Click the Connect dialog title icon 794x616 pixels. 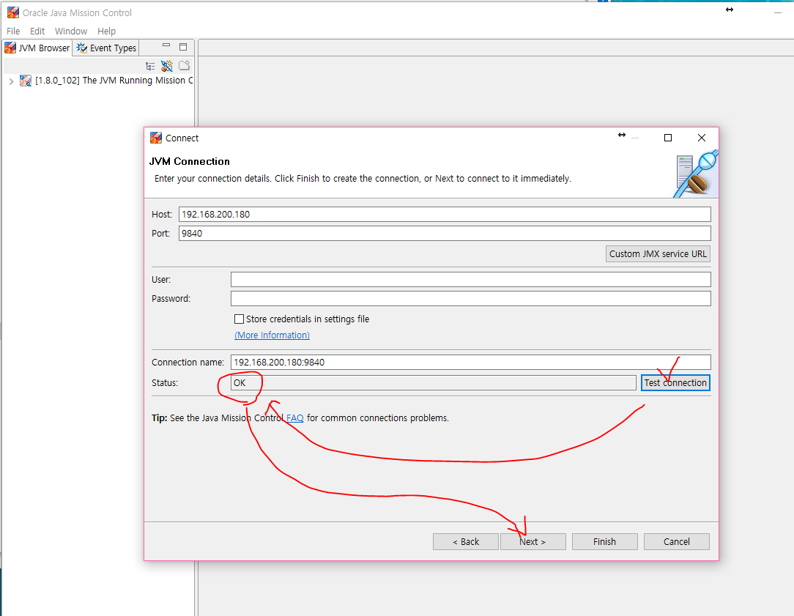click(156, 138)
